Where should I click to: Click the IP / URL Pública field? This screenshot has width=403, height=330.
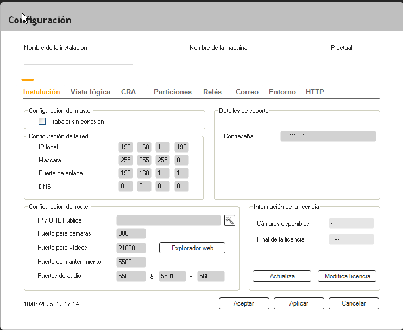pos(168,220)
